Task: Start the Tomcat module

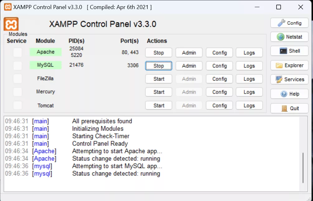Action: (159, 106)
